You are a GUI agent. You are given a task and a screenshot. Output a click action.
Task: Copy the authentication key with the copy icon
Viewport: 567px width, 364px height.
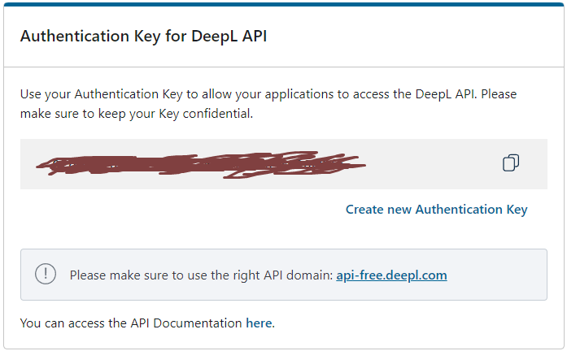511,162
